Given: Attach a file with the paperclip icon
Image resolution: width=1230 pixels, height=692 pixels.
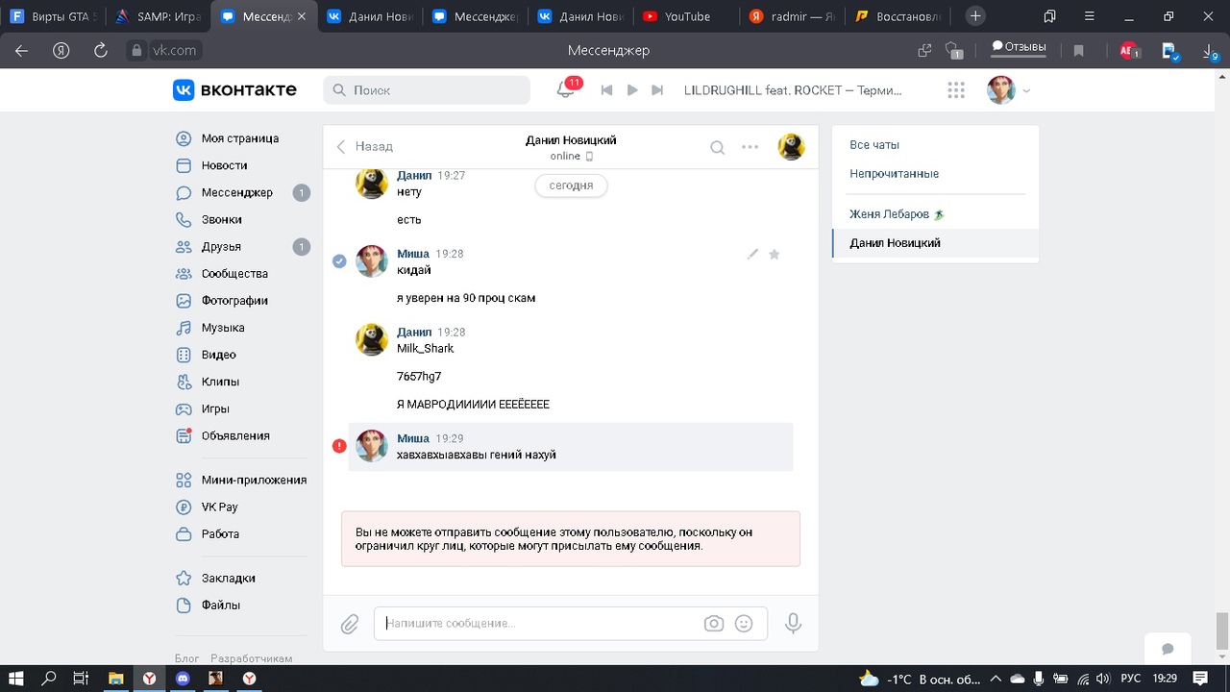Looking at the screenshot, I should tap(350, 625).
